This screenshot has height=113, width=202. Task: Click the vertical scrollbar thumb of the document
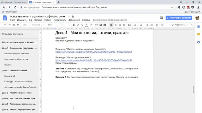pyautogui.click(x=193, y=90)
